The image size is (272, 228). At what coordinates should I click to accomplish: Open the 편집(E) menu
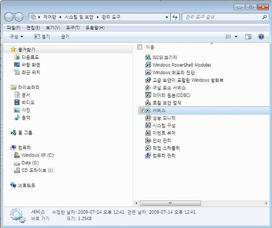click(33, 28)
